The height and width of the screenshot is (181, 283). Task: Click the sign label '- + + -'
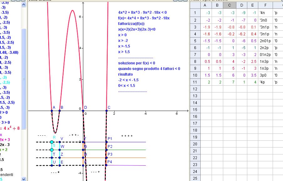[x=74, y=135]
